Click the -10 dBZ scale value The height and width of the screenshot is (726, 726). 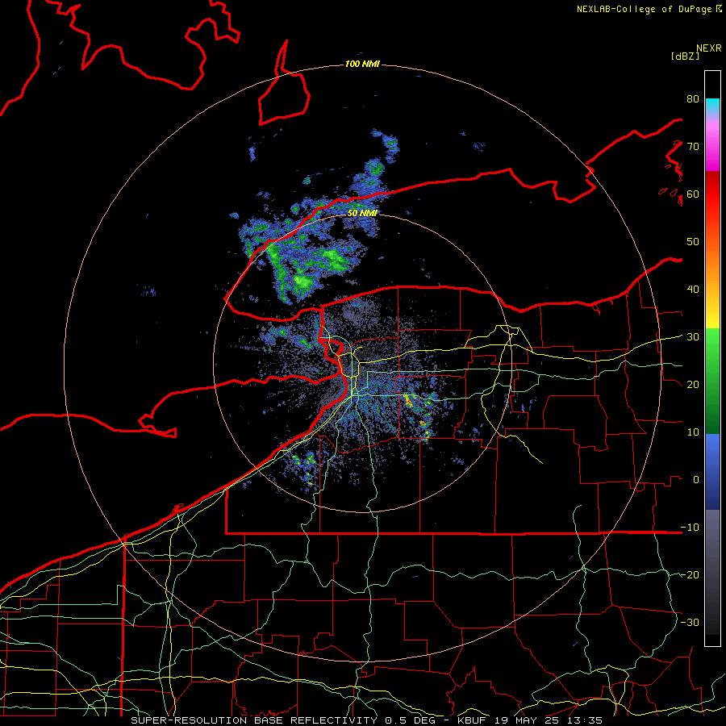click(x=690, y=528)
